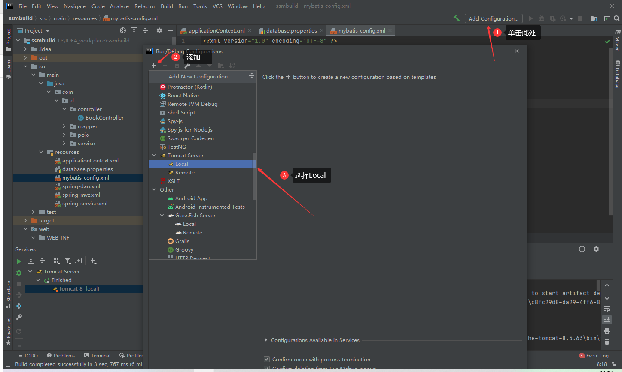Click soft-wrap icon in console side toolbar
The height and width of the screenshot is (372, 622).
point(607,309)
